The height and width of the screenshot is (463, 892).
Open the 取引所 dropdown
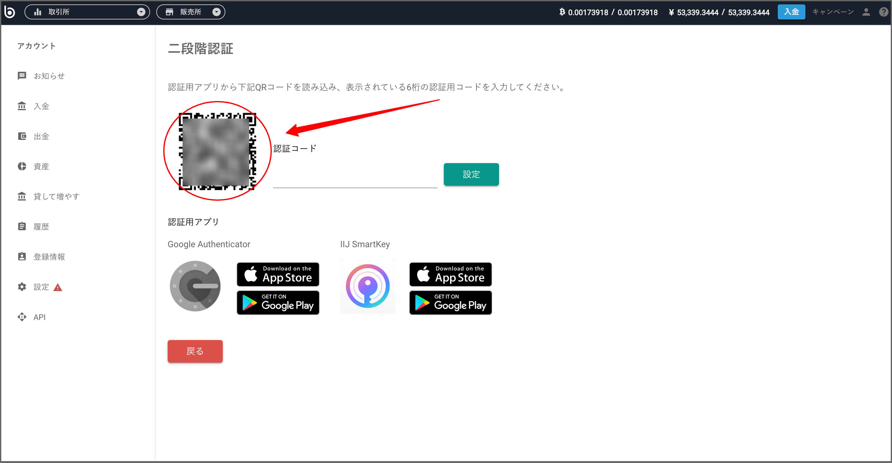pyautogui.click(x=87, y=12)
